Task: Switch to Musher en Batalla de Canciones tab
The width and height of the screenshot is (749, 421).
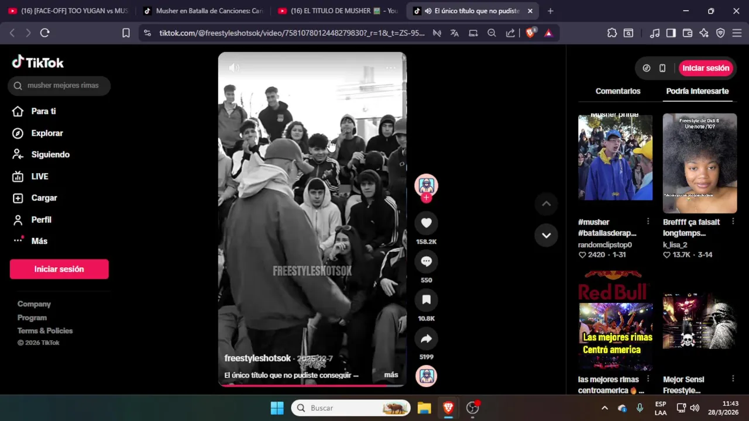Action: [x=202, y=11]
